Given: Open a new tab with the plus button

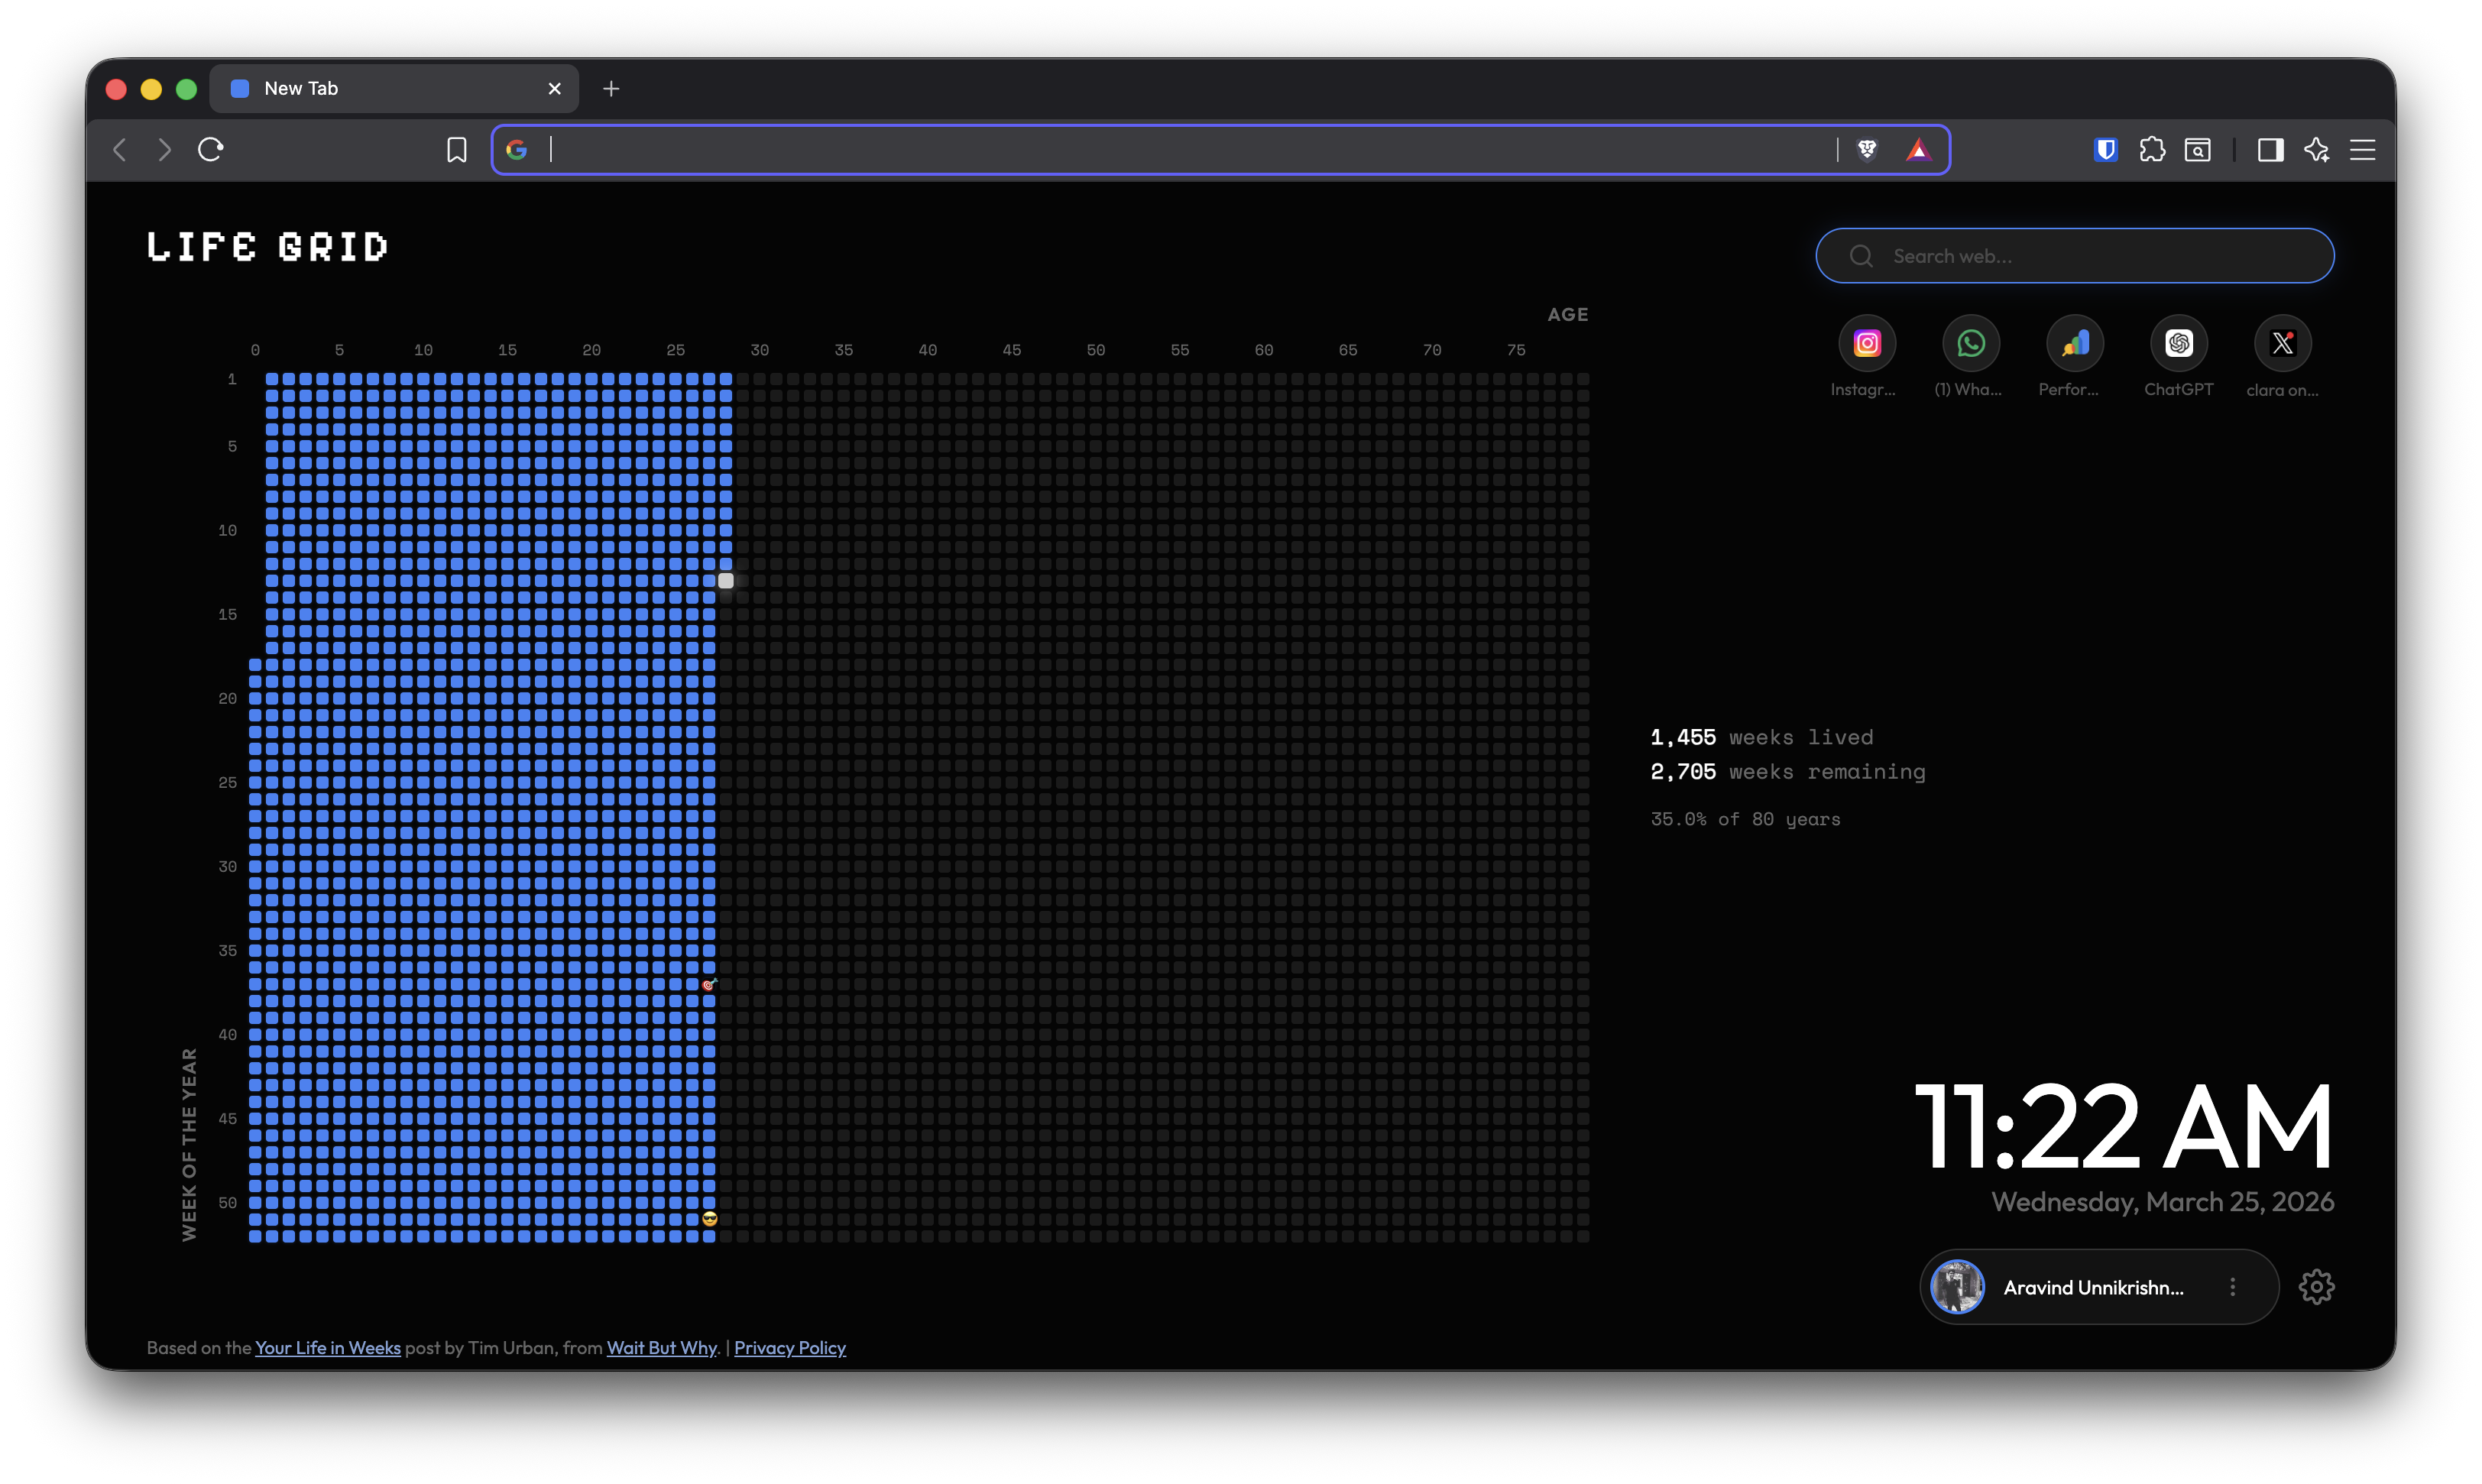Looking at the screenshot, I should [x=611, y=88].
